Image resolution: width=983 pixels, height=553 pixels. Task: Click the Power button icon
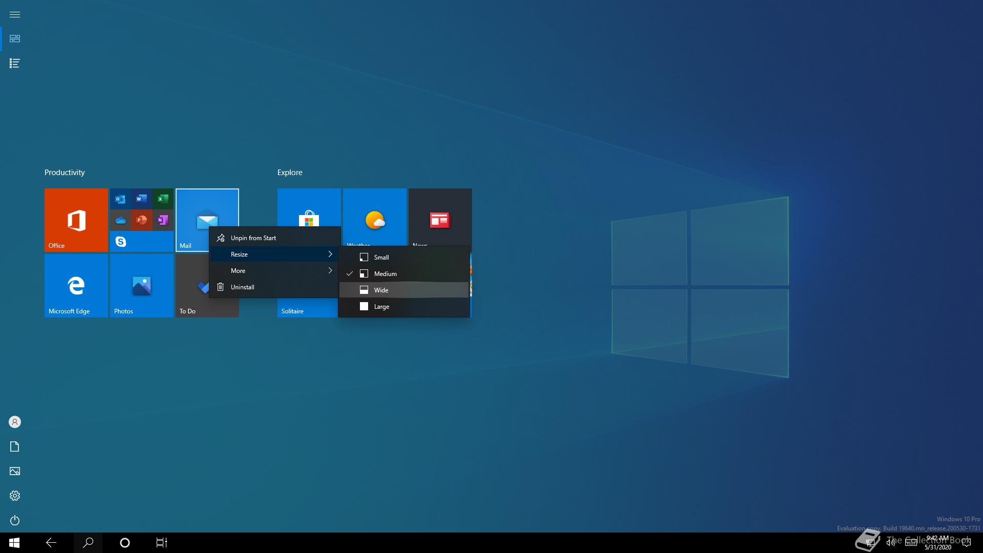pyautogui.click(x=15, y=520)
